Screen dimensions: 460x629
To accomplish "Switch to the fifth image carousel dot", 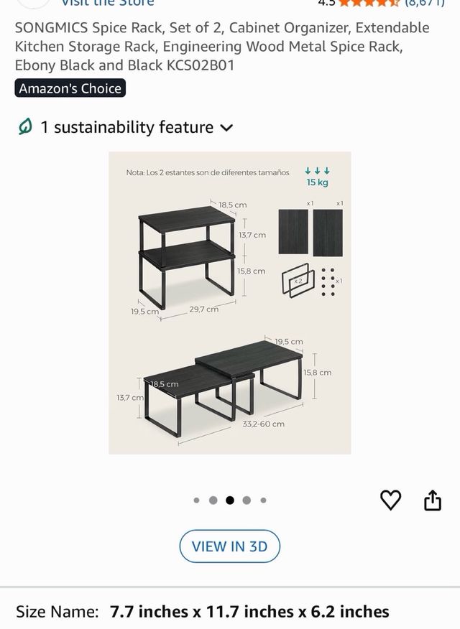I will click(263, 500).
